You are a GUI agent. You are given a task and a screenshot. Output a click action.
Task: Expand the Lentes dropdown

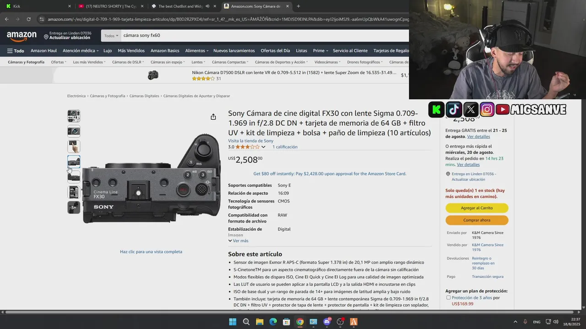[198, 62]
